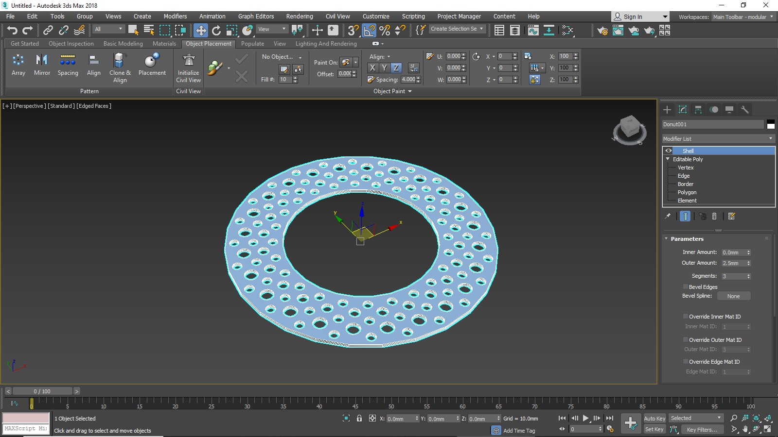Click the Outer Amount spinner arrows

pos(748,263)
